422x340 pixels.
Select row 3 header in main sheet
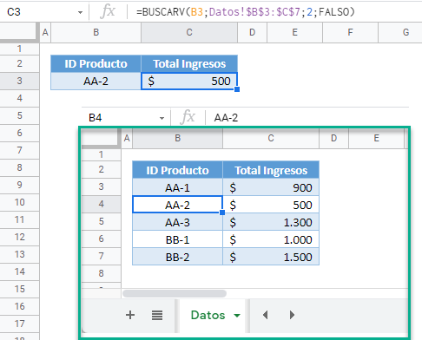click(19, 81)
